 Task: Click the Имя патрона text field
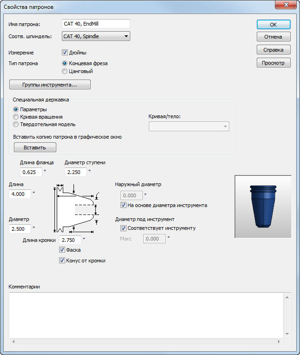coord(96,24)
